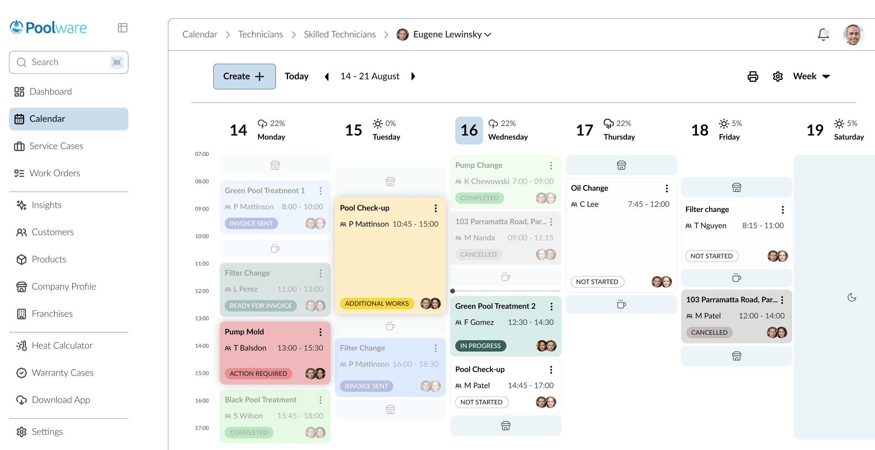Viewport: 875px width, 450px height.
Task: Open Download App in sidebar
Action: click(x=69, y=400)
